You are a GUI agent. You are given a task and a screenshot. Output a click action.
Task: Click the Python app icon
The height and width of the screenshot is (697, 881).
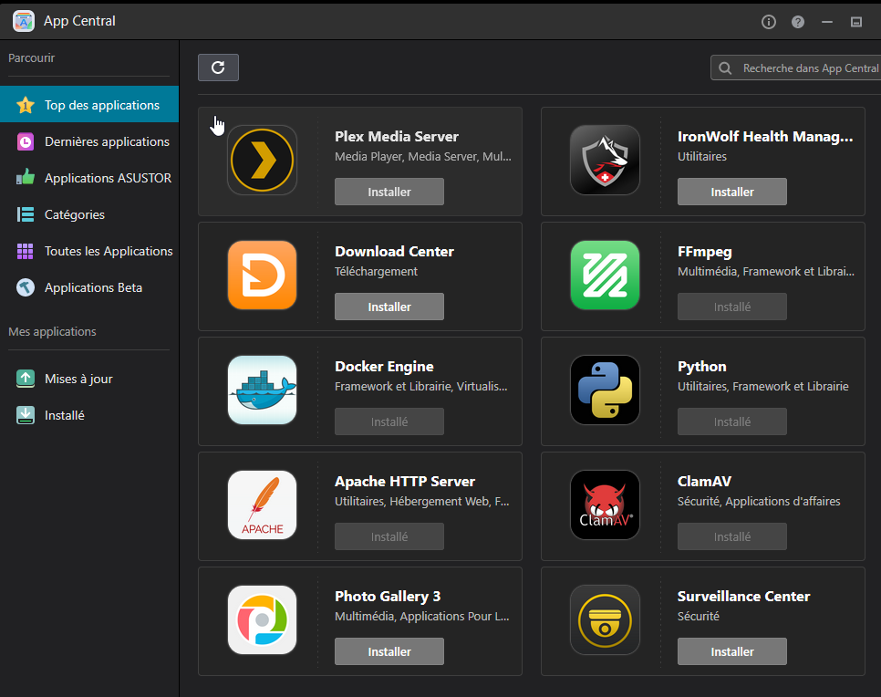(x=605, y=390)
